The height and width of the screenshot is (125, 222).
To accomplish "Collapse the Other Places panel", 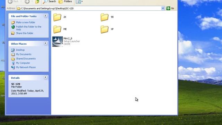I will pyautogui.click(x=45, y=43).
